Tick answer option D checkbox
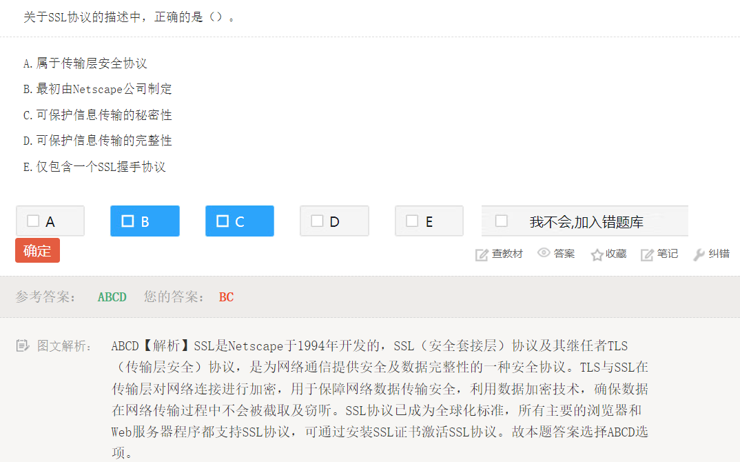Screen dimensions: 740x462 coord(317,221)
